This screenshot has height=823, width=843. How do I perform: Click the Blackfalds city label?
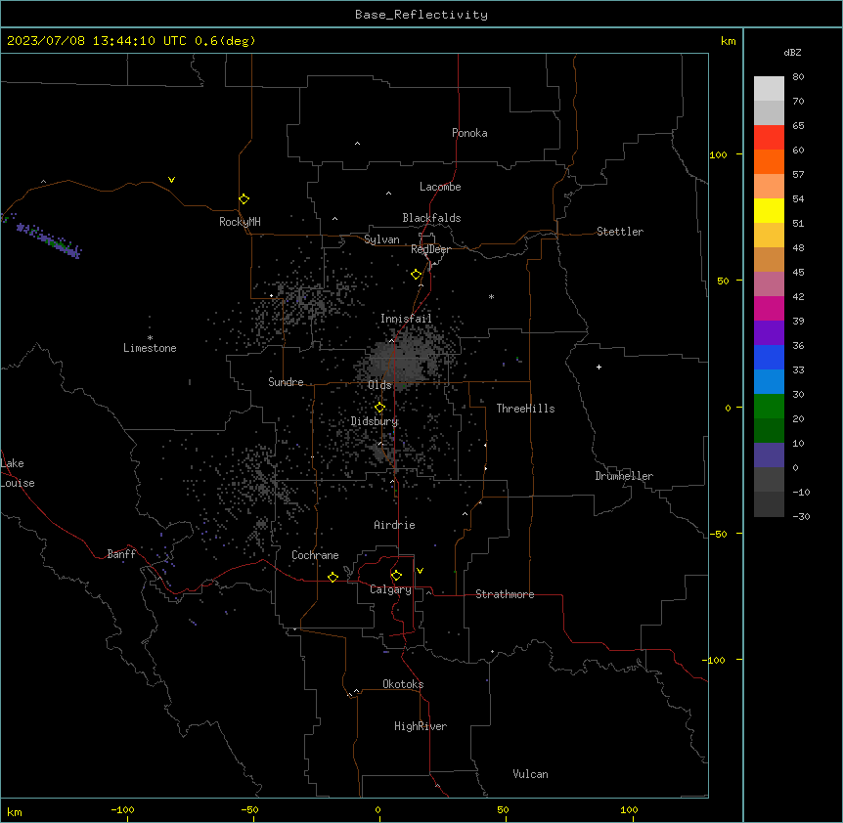431,218
